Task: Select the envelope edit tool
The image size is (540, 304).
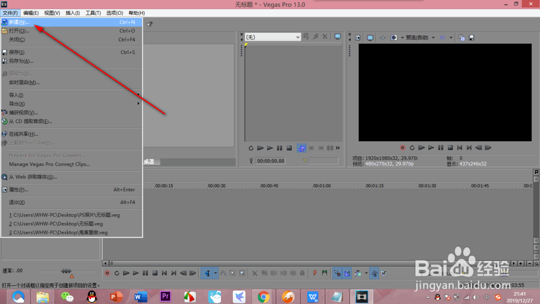Action: 223,273
